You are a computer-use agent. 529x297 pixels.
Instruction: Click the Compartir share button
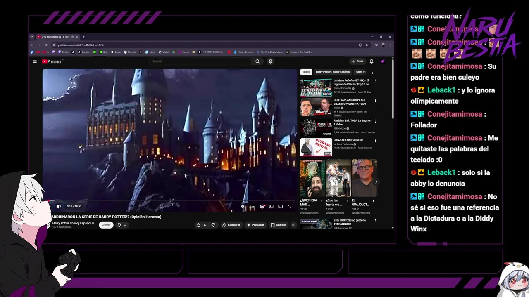pos(231,225)
